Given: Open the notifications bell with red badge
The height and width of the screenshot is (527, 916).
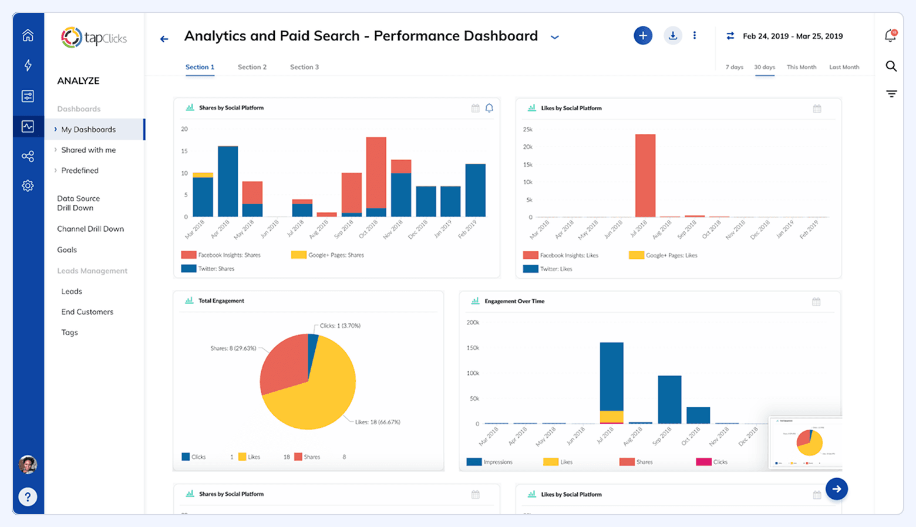Looking at the screenshot, I should (x=891, y=35).
